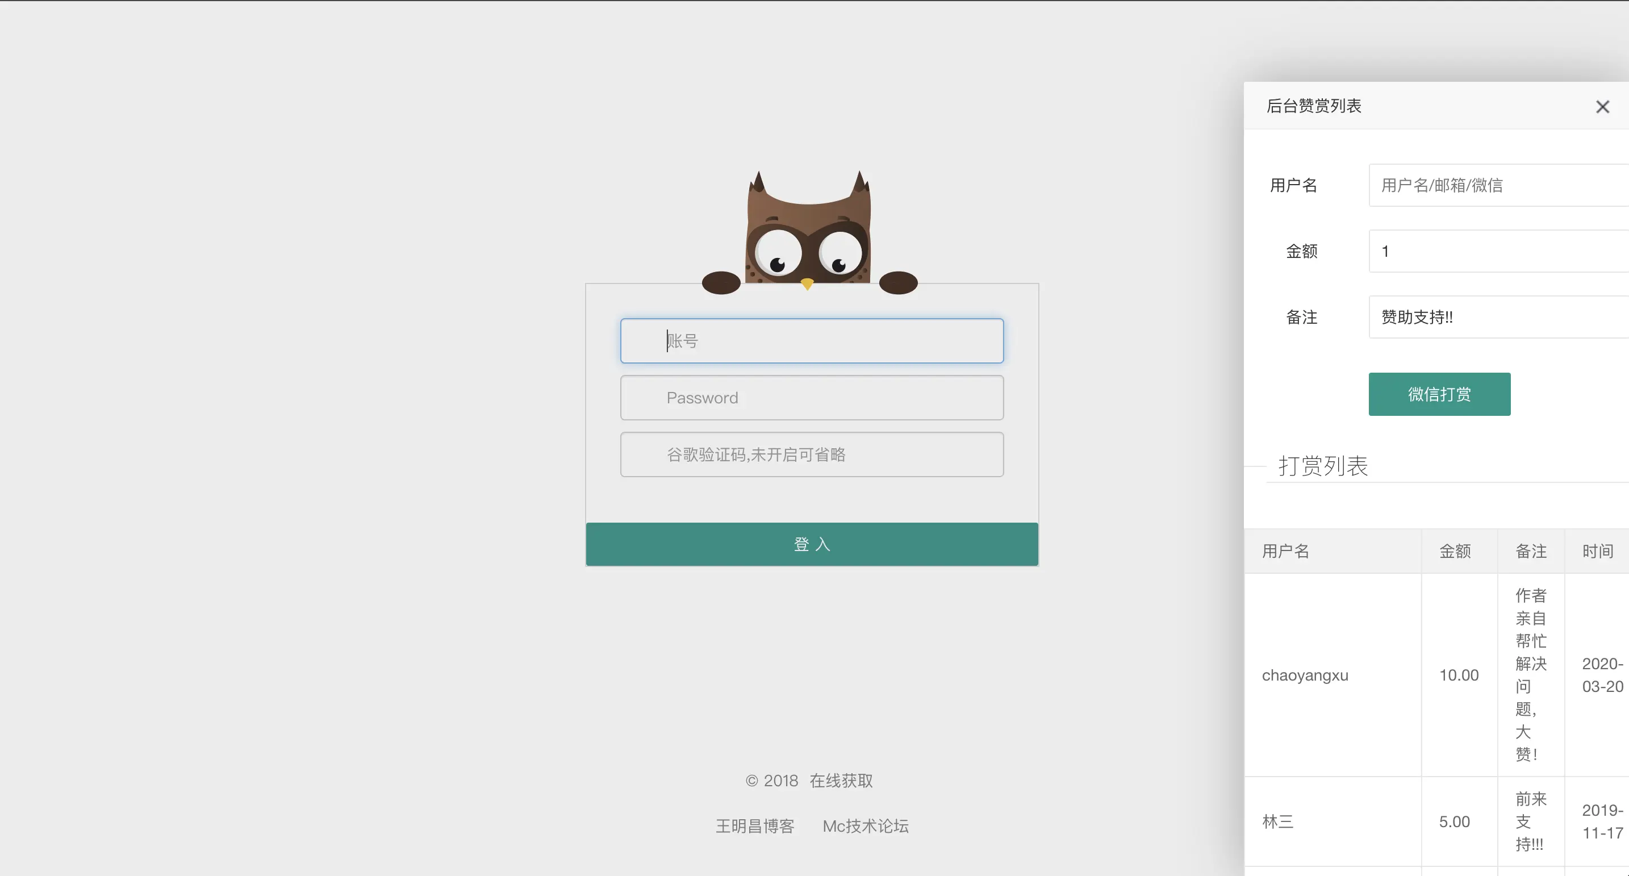This screenshot has height=876, width=1629.
Task: Click the owl mascot image
Action: click(808, 231)
